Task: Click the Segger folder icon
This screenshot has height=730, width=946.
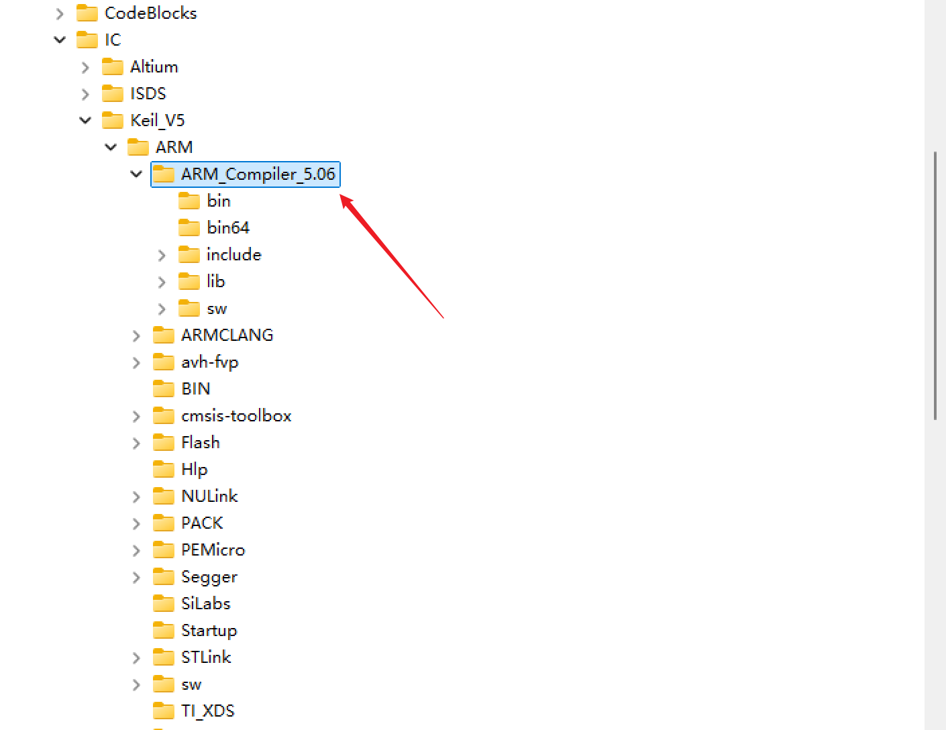Action: pos(163,576)
